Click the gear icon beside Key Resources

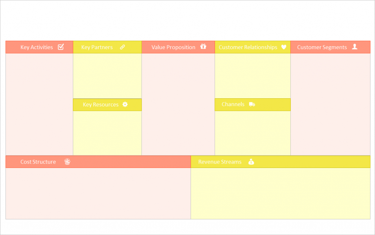tap(125, 104)
